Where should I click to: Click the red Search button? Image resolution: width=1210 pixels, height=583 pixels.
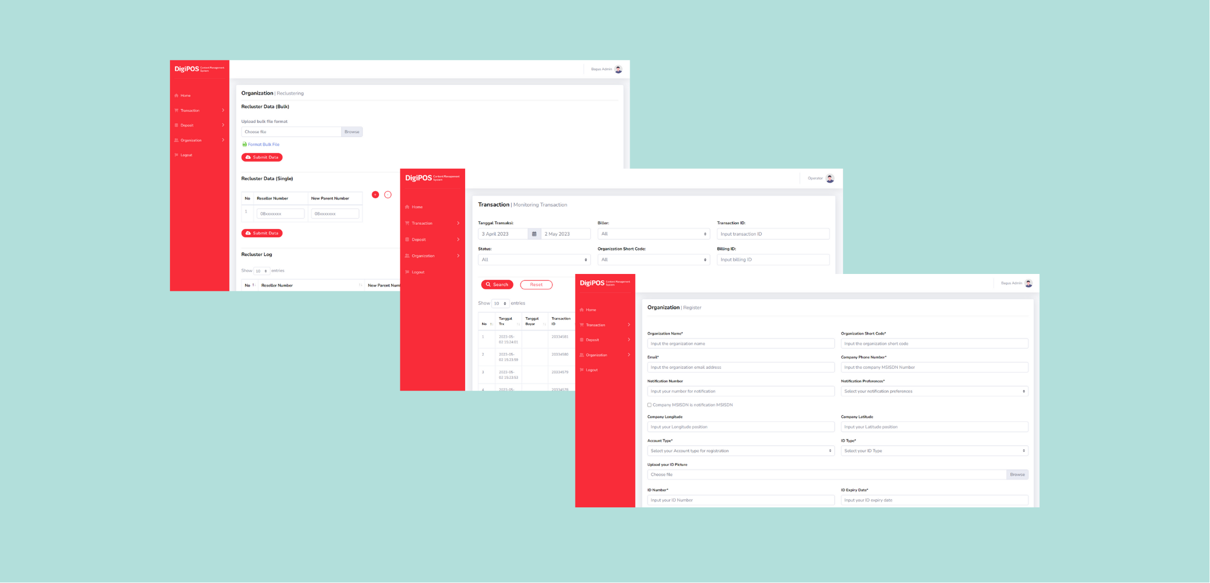[497, 284]
